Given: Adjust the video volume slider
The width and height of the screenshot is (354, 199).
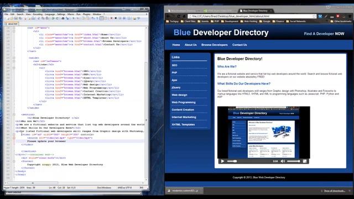Looking at the screenshot, I should click(294, 161).
